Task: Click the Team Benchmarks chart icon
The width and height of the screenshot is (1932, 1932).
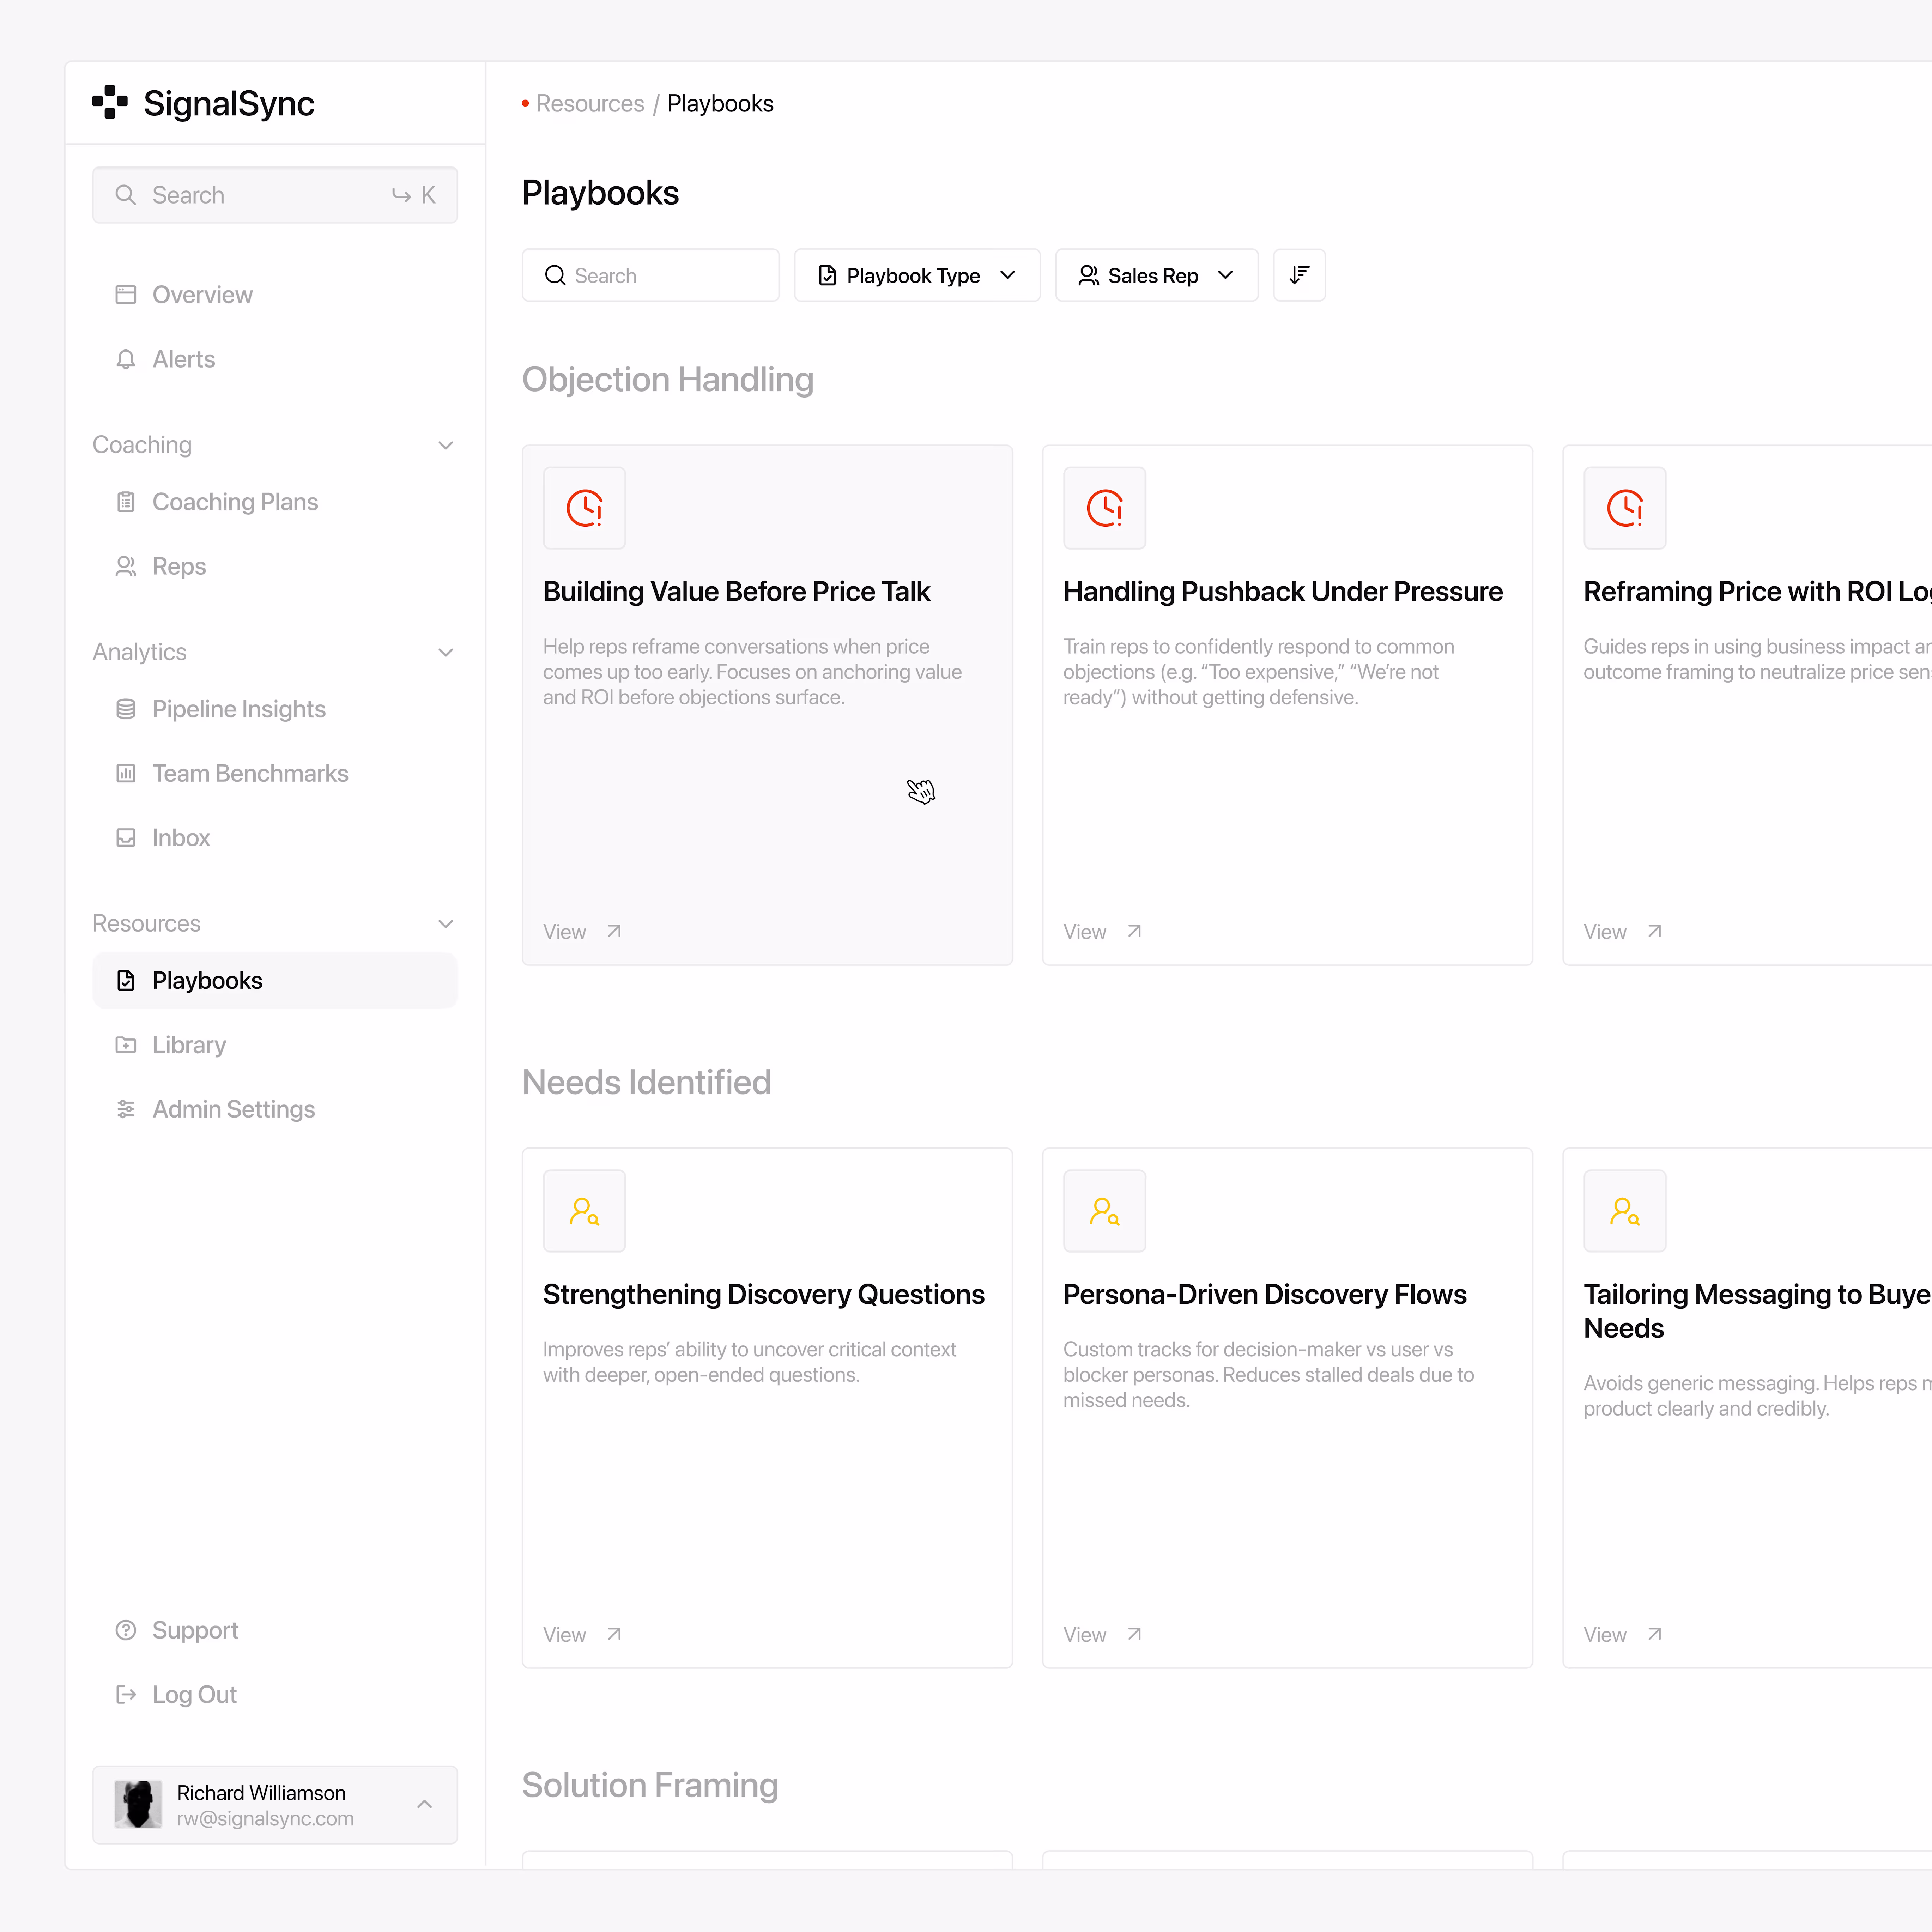Action: tap(126, 773)
